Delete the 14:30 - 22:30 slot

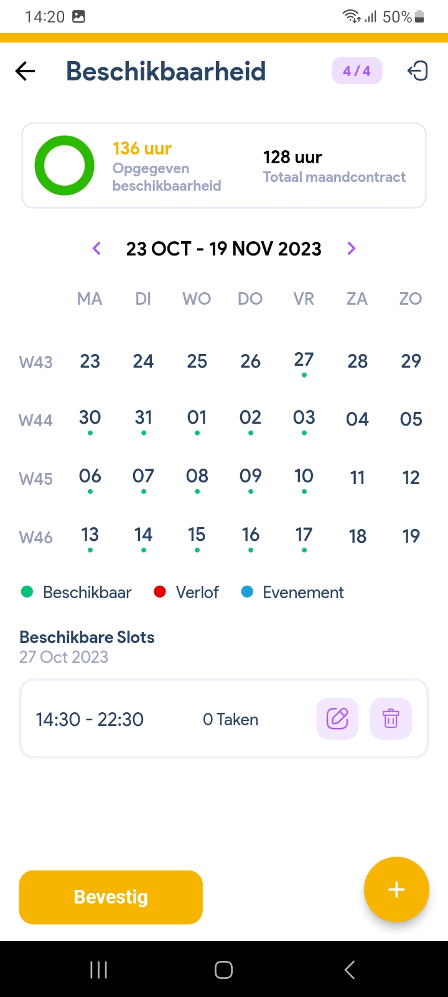(x=391, y=718)
